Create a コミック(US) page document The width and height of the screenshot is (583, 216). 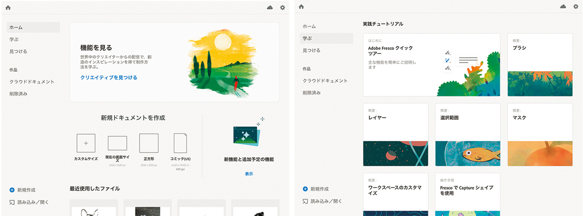[x=180, y=143]
